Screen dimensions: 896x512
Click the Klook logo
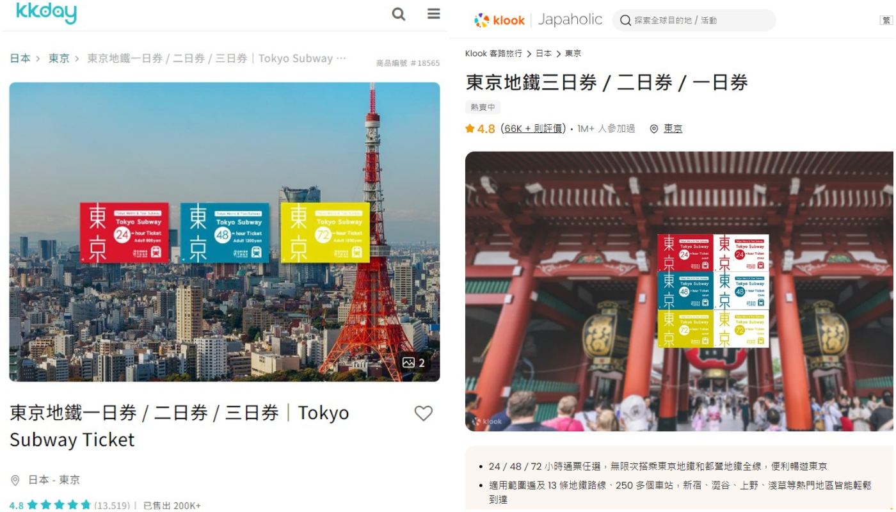pos(499,20)
